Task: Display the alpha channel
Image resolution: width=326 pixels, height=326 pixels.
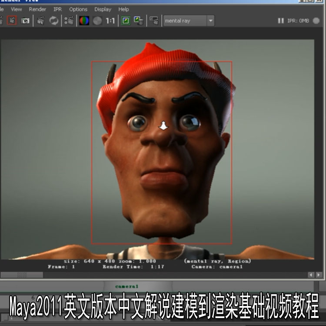Action: click(x=97, y=20)
